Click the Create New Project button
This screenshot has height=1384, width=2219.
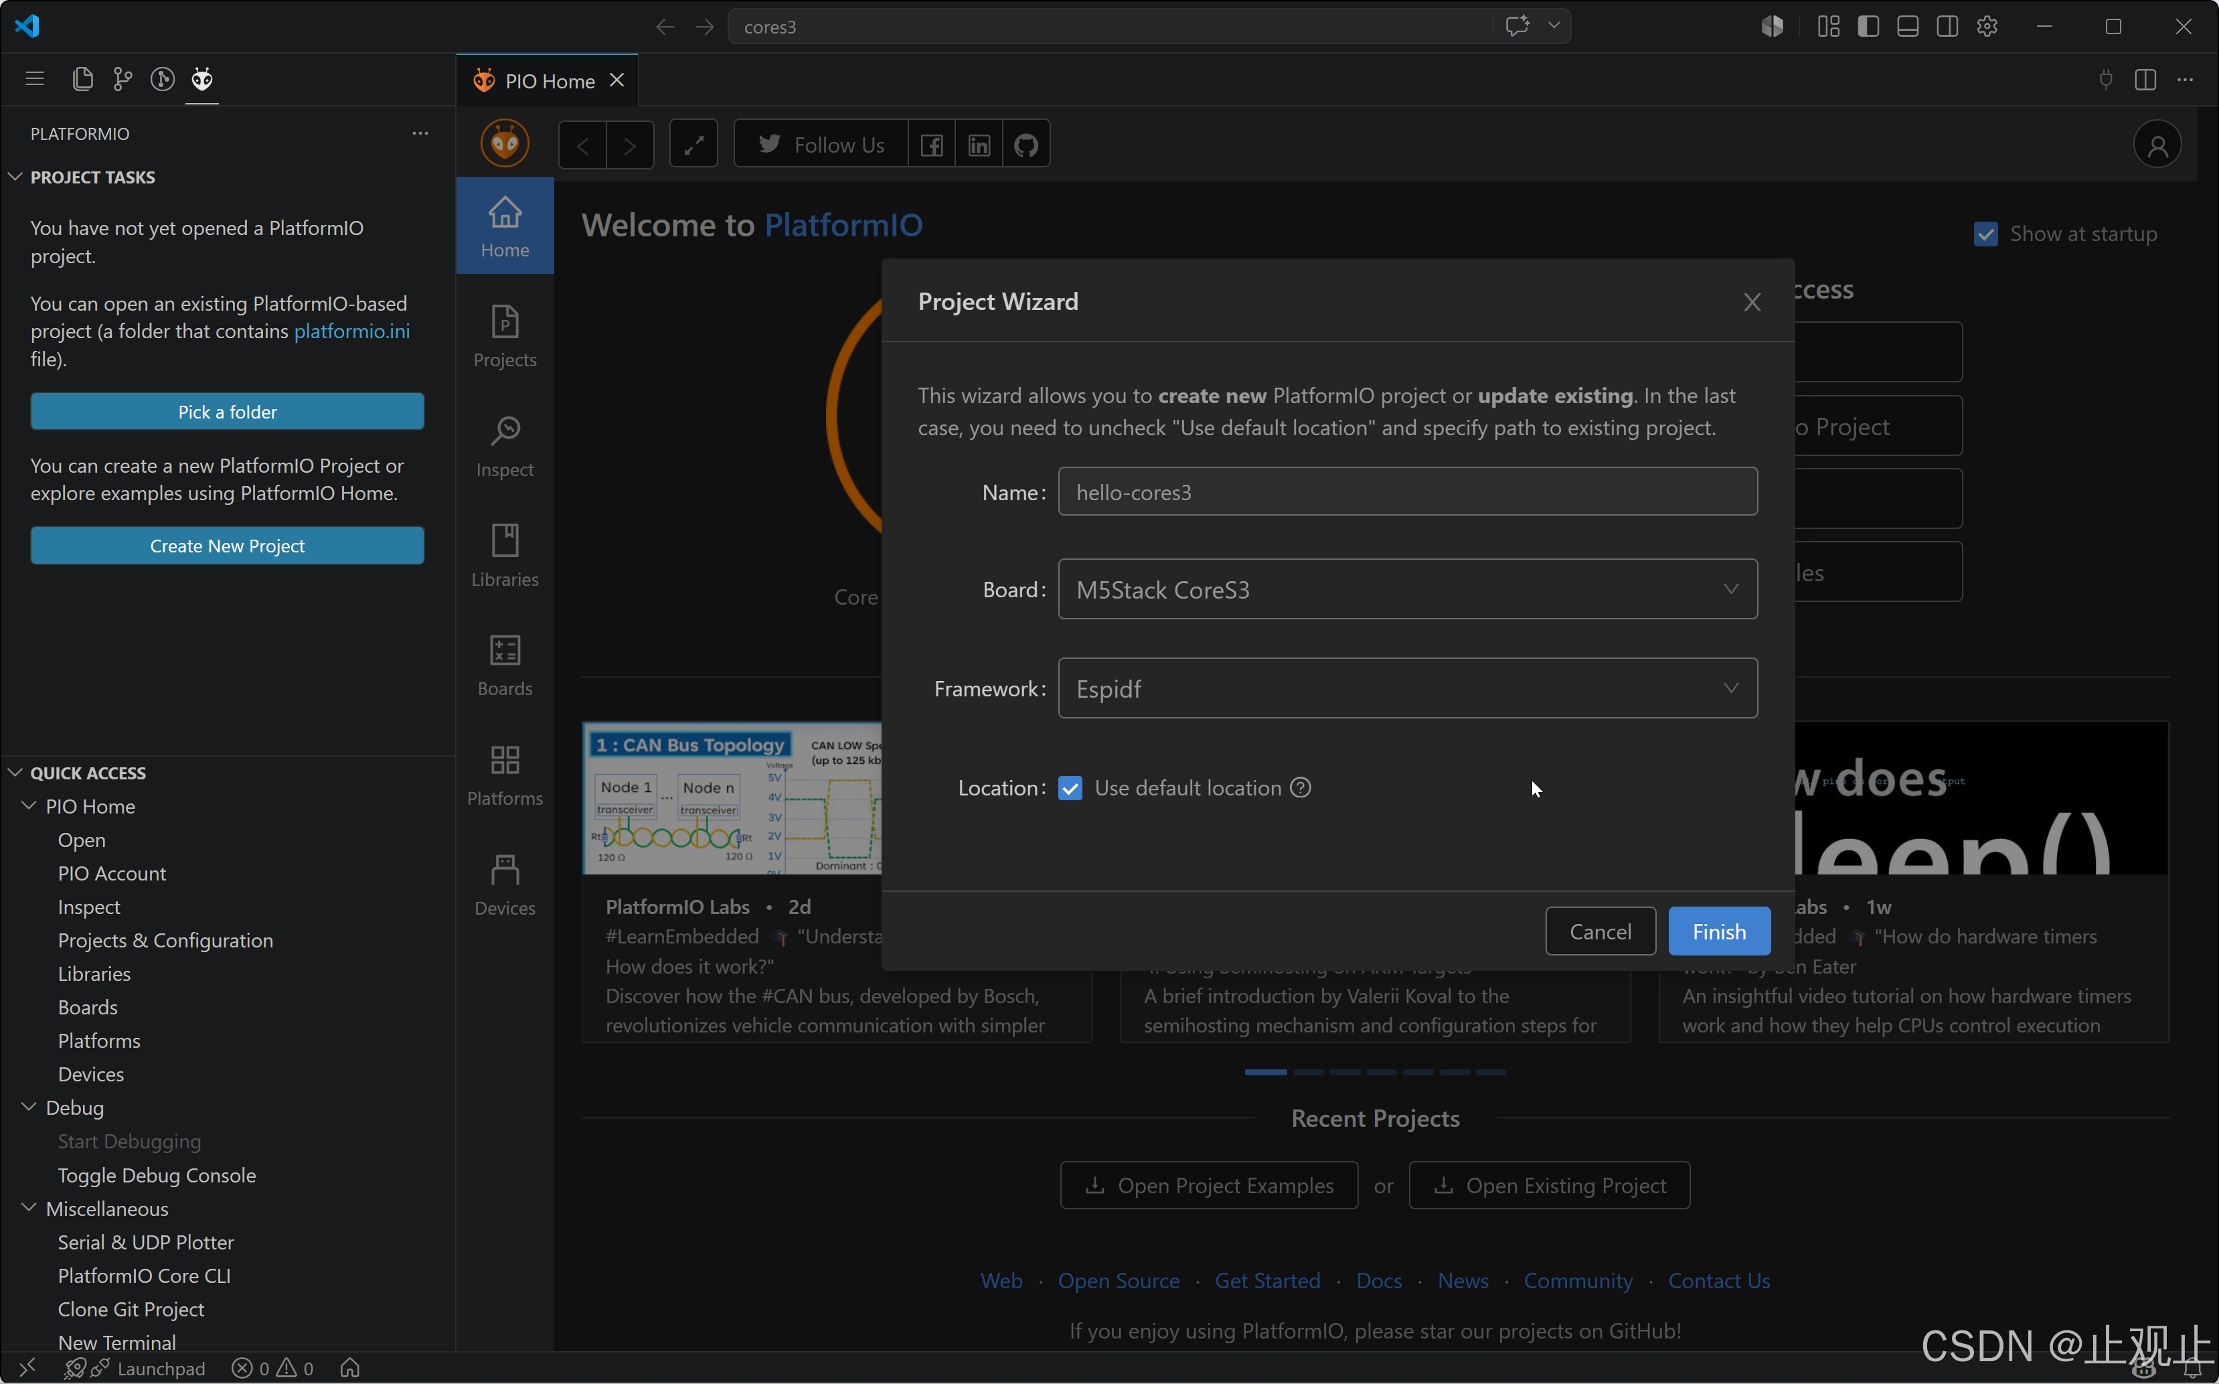pos(227,546)
